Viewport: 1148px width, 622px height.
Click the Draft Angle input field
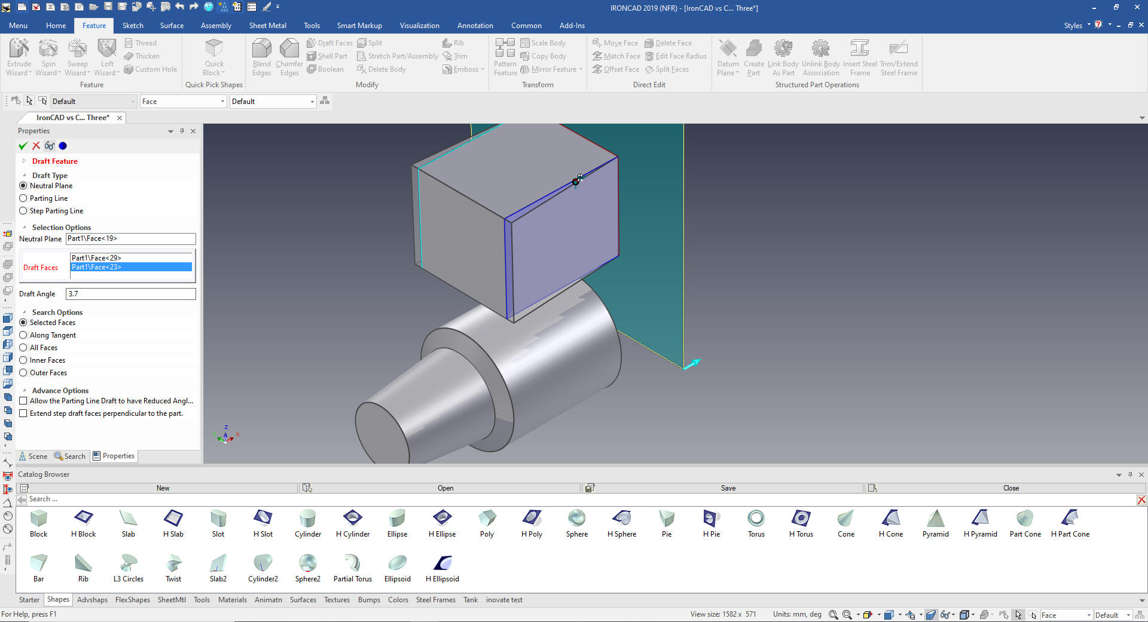[130, 294]
